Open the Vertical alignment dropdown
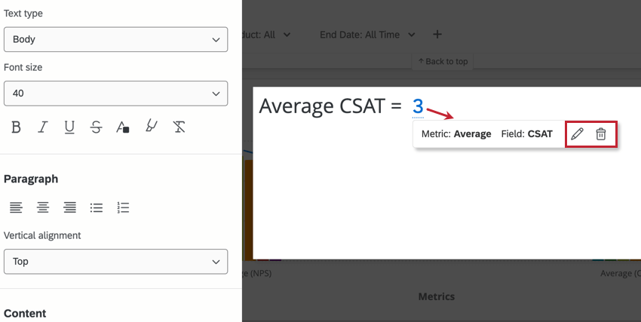 tap(115, 262)
